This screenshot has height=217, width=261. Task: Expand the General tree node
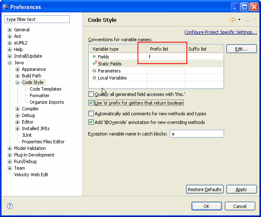click(x=9, y=30)
